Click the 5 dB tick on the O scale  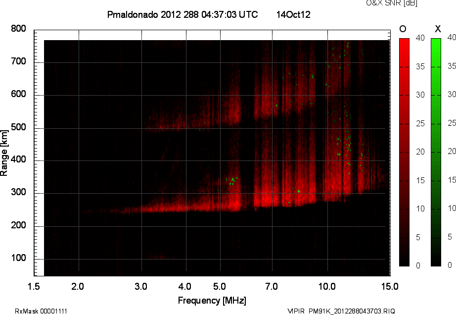[418, 237]
